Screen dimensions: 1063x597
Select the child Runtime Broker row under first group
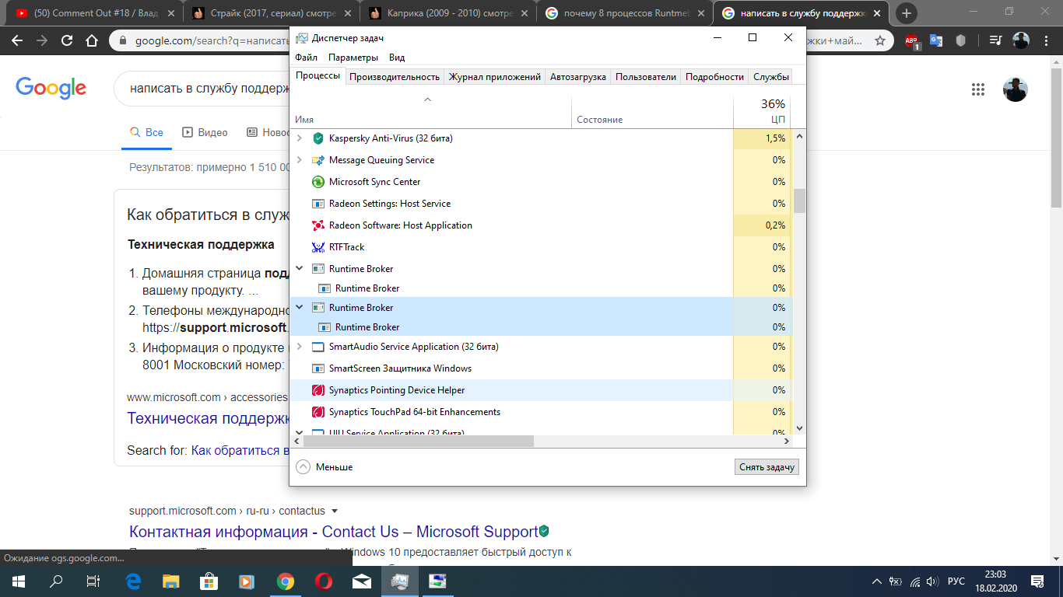[x=511, y=288]
